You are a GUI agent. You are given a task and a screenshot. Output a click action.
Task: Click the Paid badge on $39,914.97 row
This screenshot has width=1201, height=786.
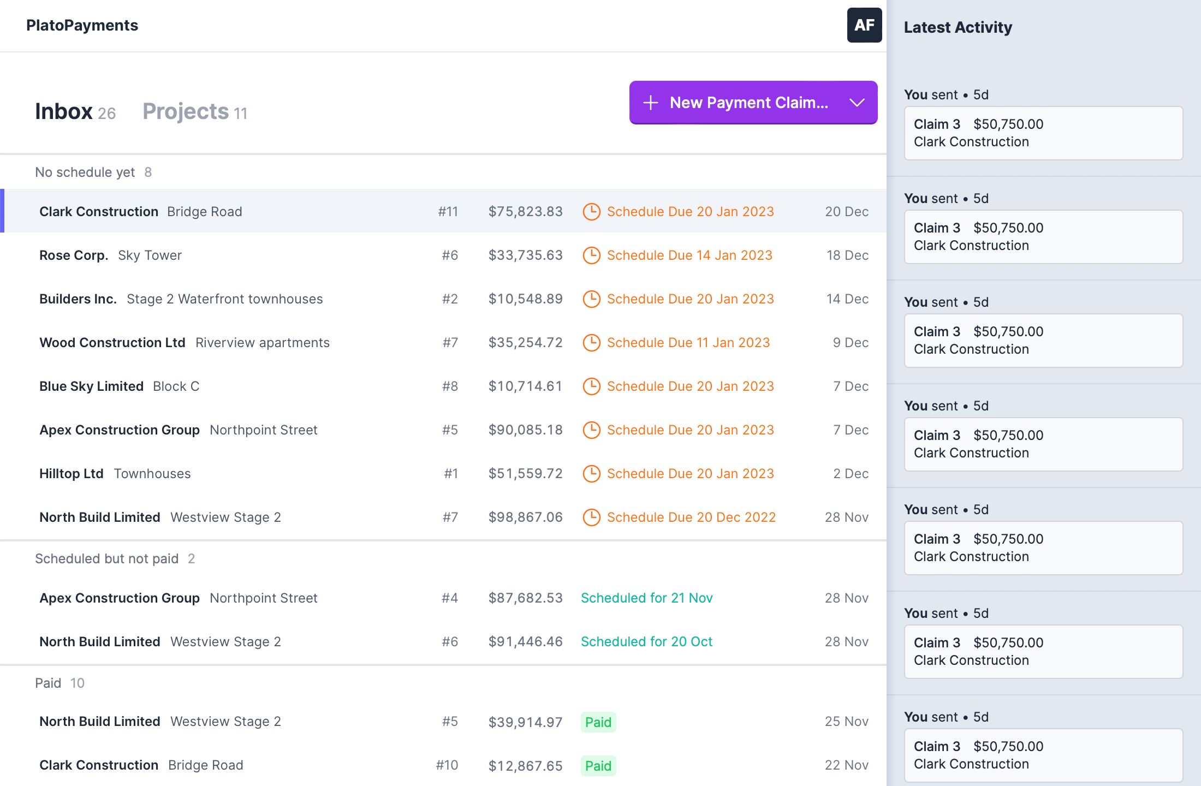[x=598, y=722]
